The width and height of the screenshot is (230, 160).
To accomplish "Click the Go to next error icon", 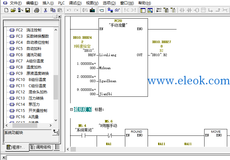I will [134, 10].
